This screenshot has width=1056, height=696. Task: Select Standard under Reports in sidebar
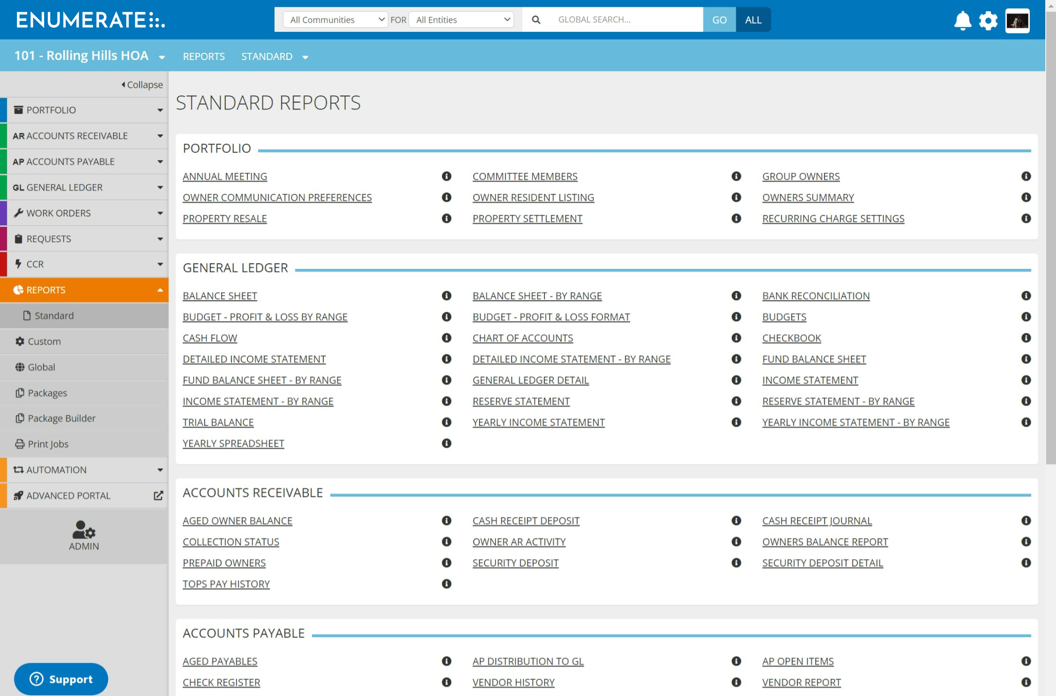(54, 315)
